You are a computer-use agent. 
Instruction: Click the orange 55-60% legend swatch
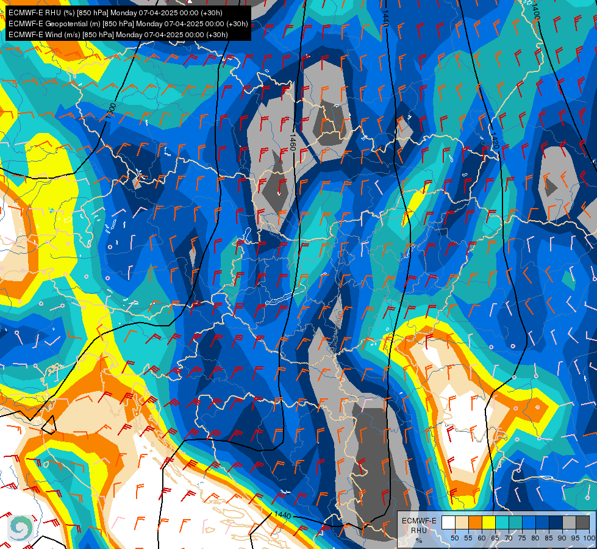click(475, 523)
